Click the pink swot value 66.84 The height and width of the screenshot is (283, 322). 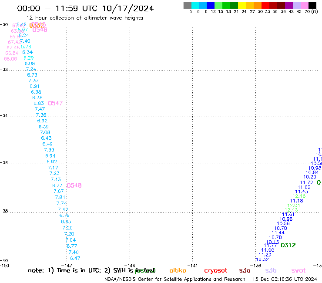tap(12, 53)
